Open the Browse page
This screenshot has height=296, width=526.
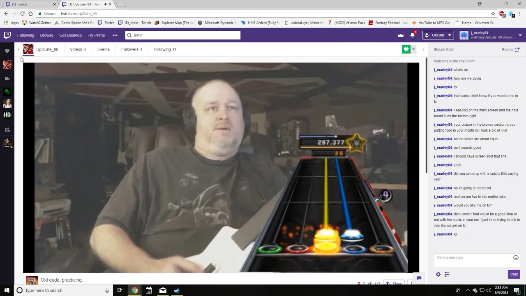47,35
